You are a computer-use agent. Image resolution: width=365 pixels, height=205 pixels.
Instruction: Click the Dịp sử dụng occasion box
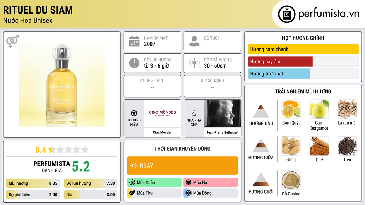click(212, 86)
